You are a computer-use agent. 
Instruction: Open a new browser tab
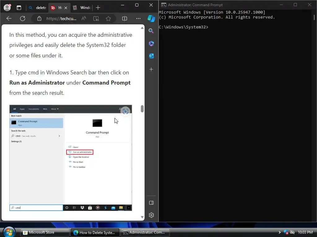(x=98, y=8)
